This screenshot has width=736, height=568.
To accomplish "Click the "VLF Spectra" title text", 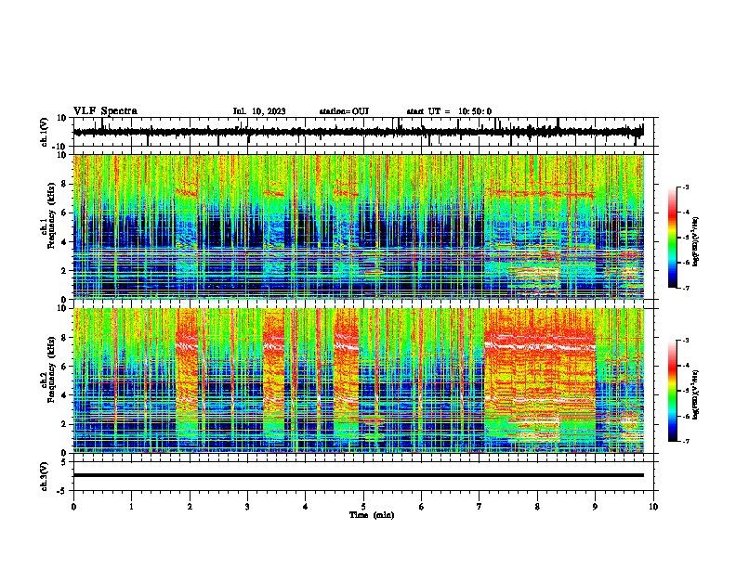I will pyautogui.click(x=105, y=111).
